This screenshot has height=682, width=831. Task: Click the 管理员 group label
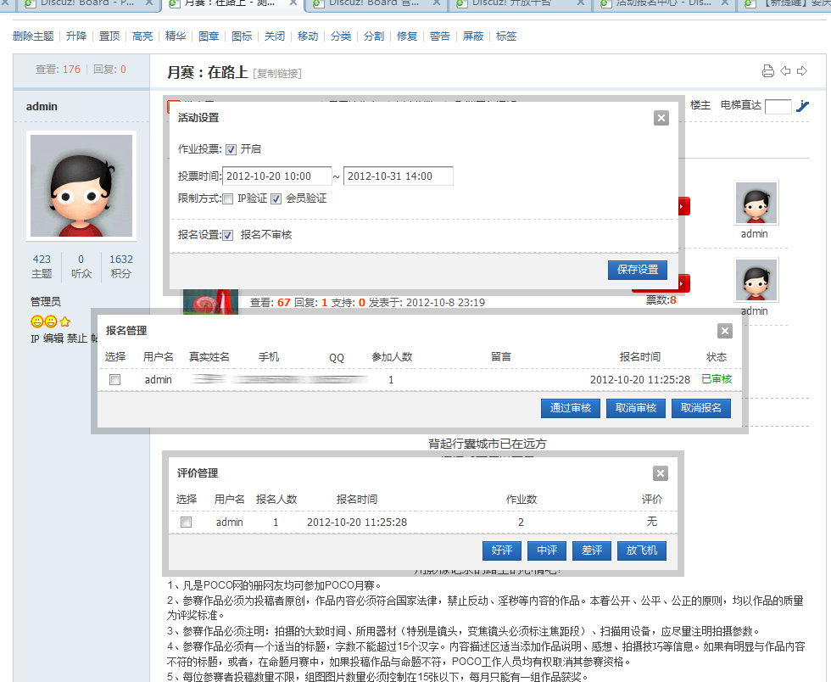[46, 302]
